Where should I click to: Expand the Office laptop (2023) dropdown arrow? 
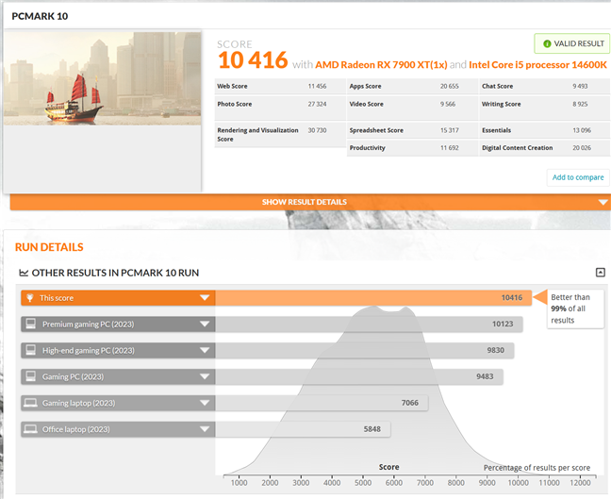[205, 429]
